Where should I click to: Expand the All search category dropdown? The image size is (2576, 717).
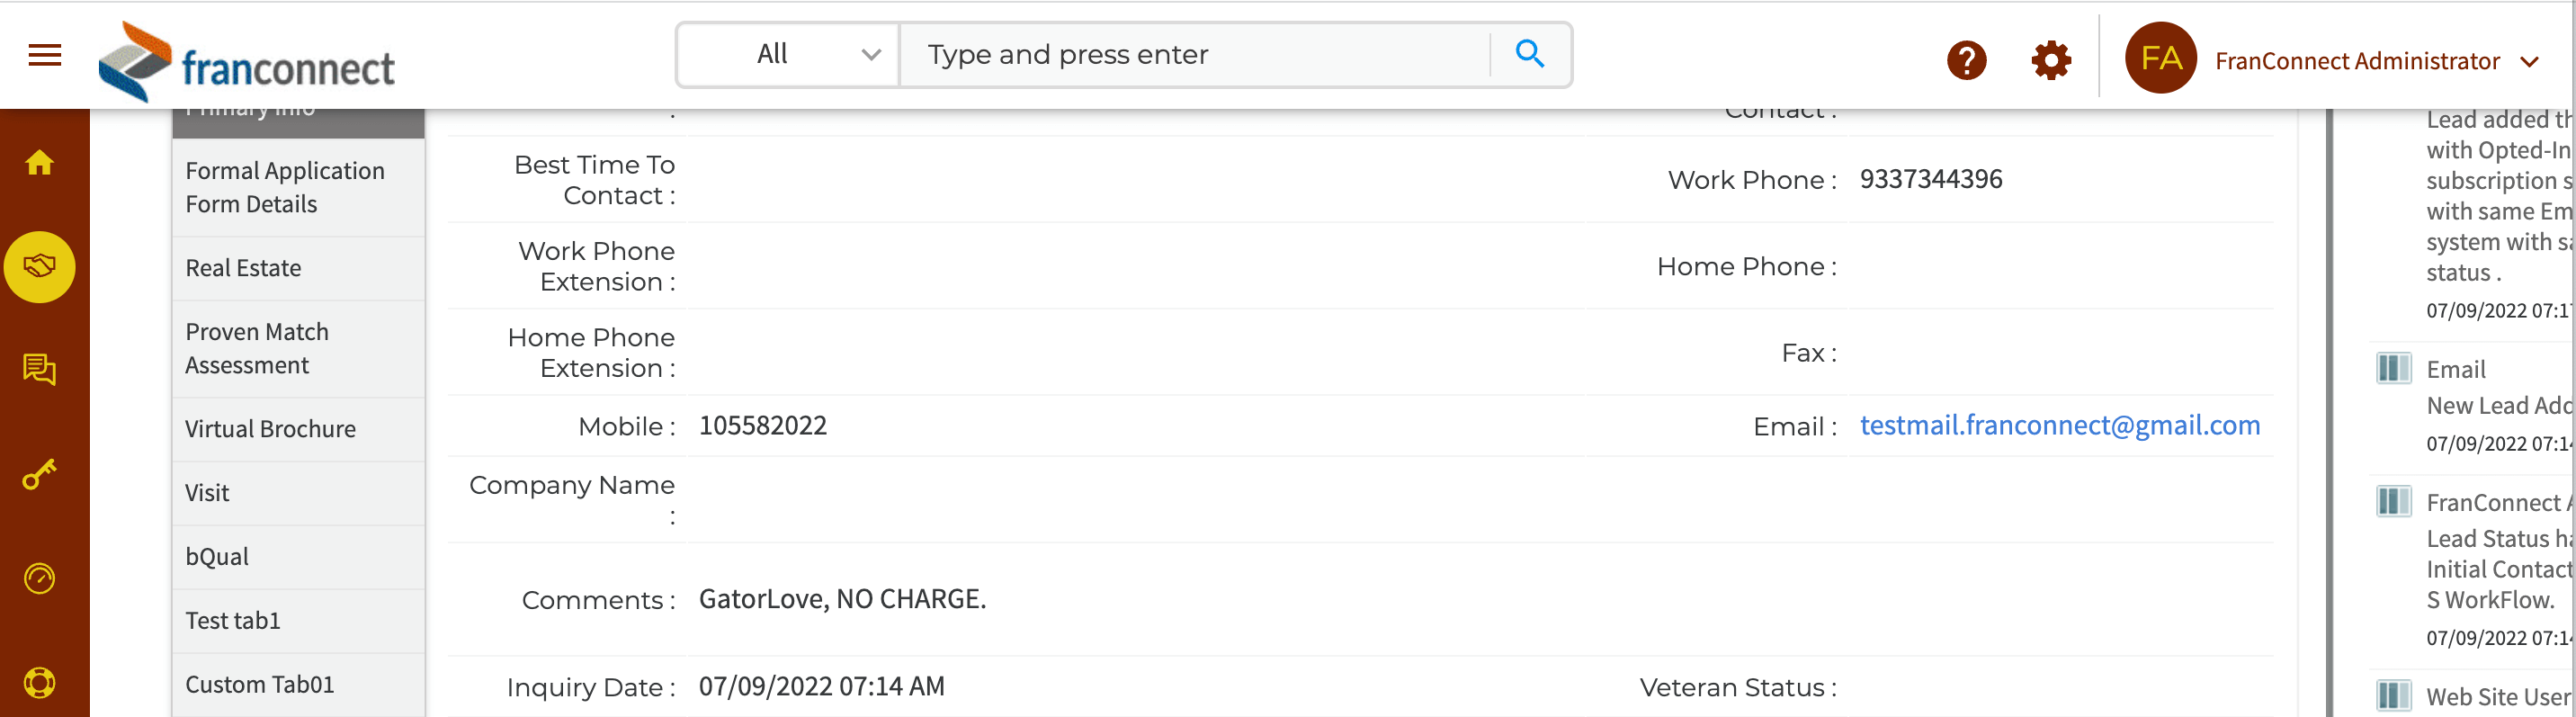point(789,55)
